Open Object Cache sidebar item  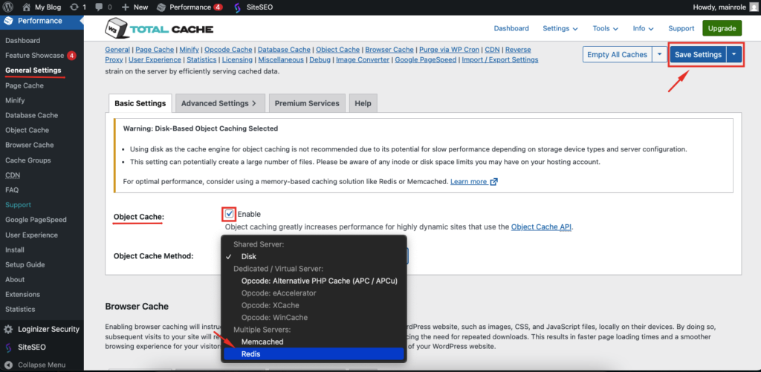coord(27,130)
